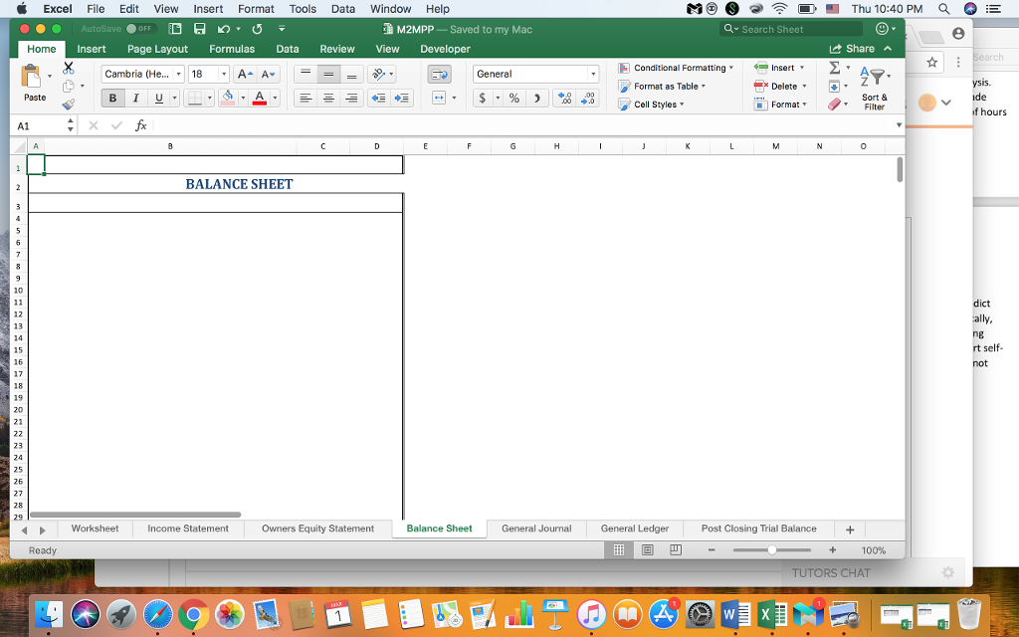Toggle Wrap Text button

point(439,74)
